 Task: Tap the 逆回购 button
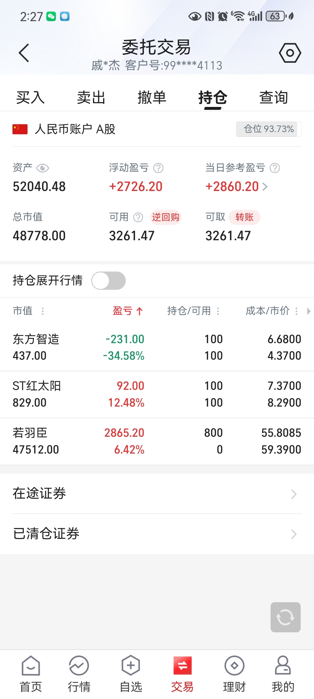click(x=166, y=217)
